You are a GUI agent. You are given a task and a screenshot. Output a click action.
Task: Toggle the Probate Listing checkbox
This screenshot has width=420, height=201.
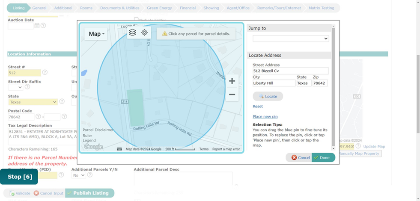coord(136,20)
